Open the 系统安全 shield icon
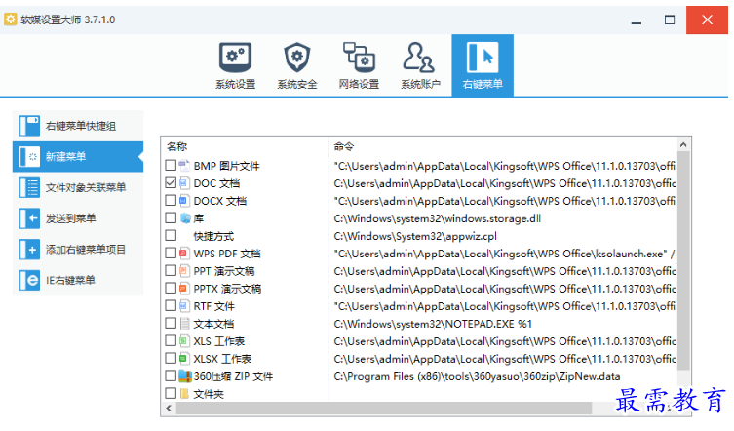The width and height of the screenshot is (734, 431). [x=297, y=58]
